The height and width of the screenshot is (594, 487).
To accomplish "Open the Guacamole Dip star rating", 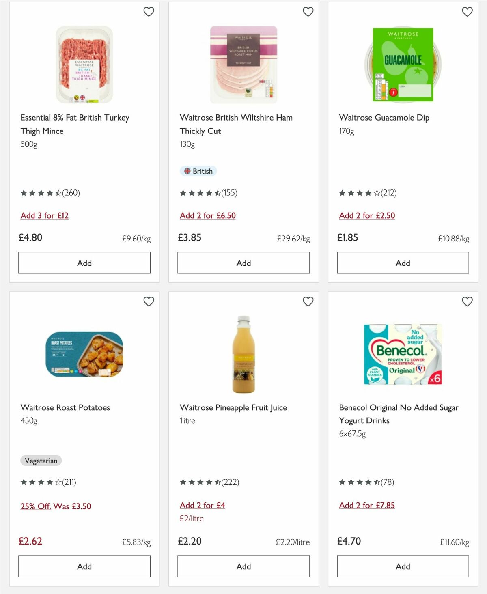I will 359,193.
